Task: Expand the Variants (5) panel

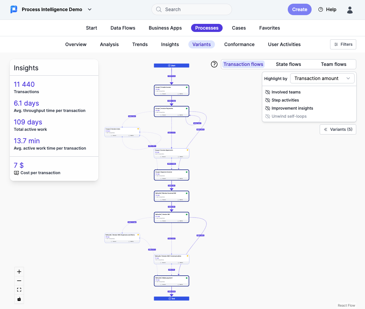Action: (337, 129)
